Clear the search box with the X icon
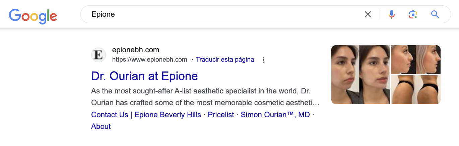459x146 pixels. [368, 14]
